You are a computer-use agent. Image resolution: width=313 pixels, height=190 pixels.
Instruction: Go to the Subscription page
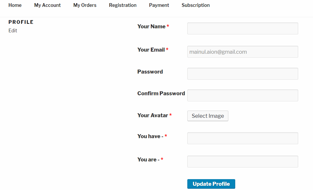coord(196,5)
